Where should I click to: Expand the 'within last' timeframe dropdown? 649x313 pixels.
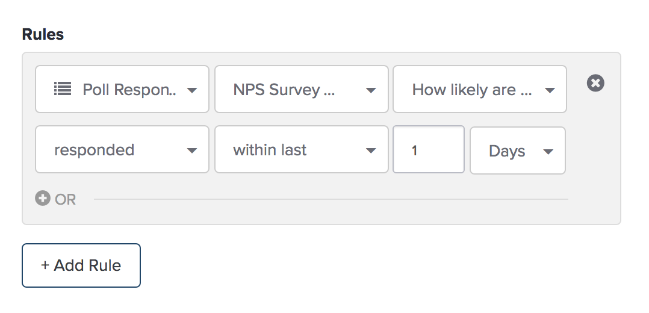click(x=301, y=149)
